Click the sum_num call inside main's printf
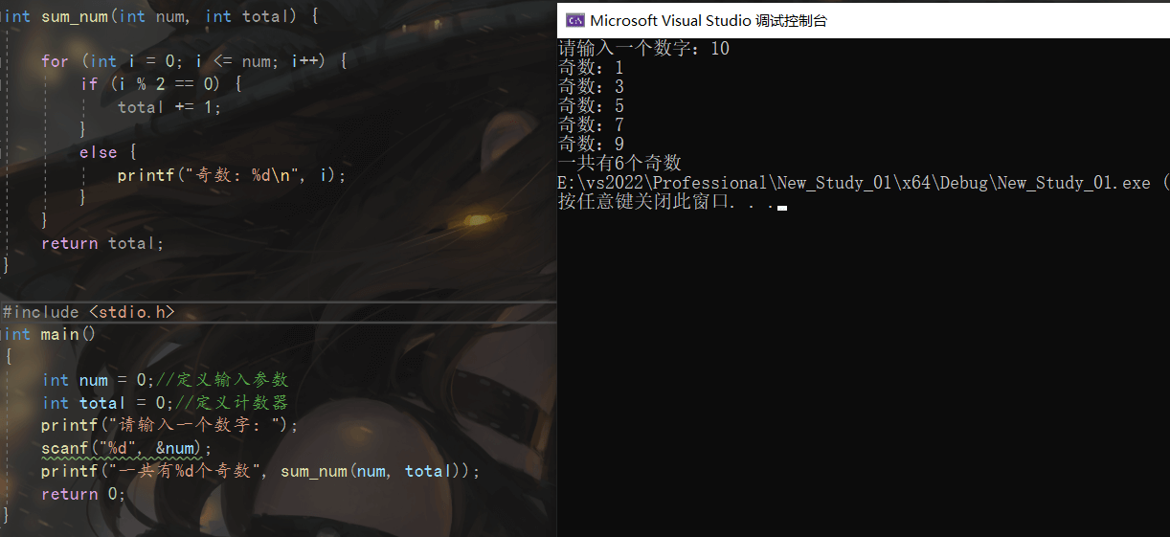 [x=313, y=471]
